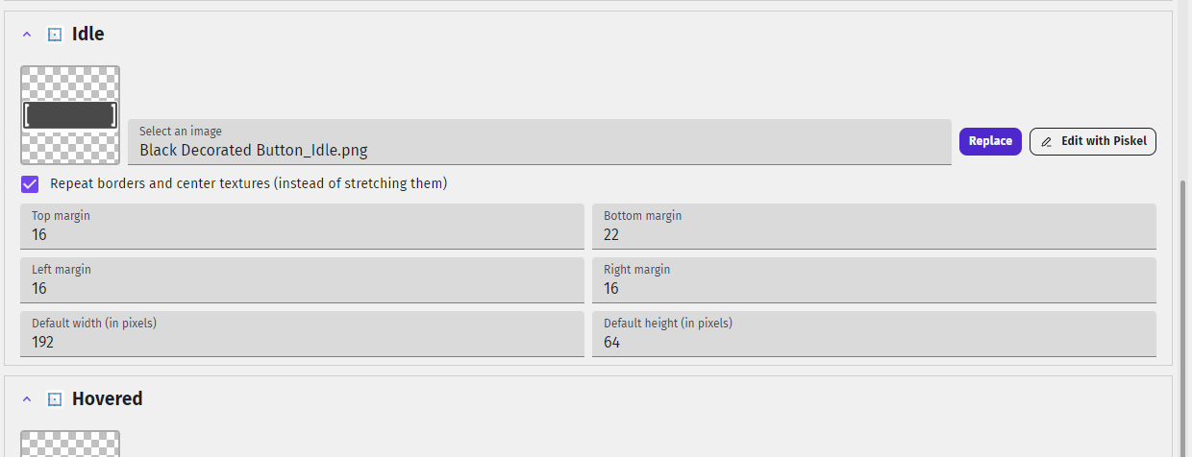Collapse the Idle section chevron

[x=27, y=35]
